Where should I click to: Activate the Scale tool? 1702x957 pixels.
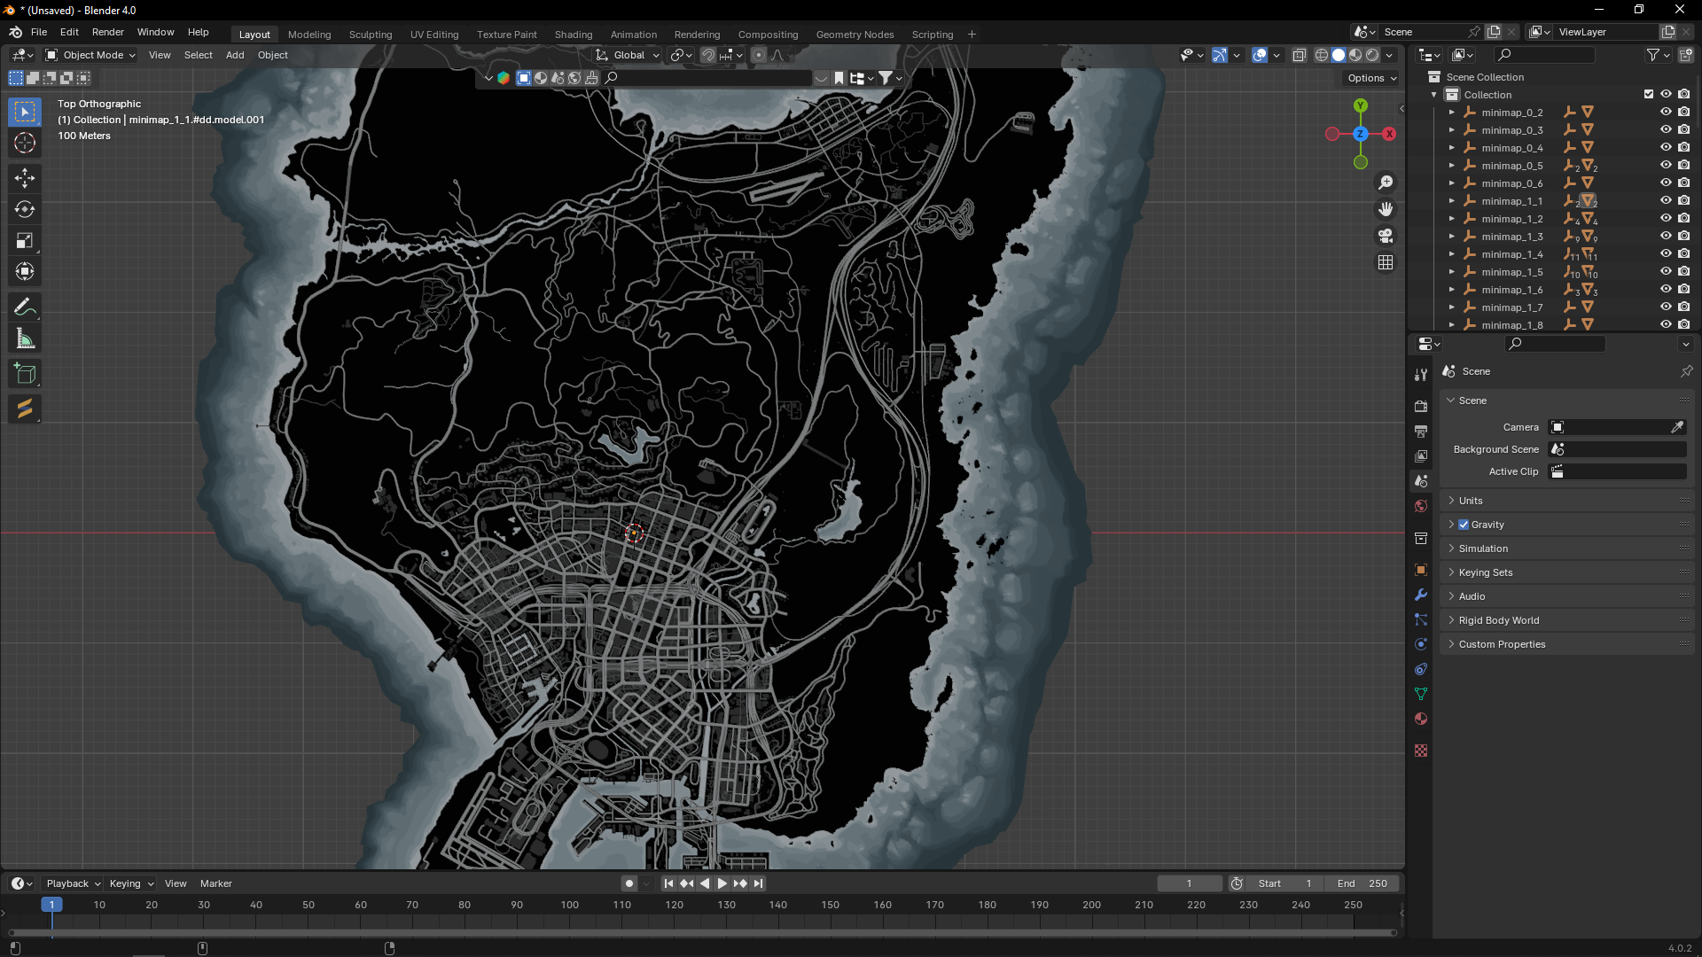point(25,240)
